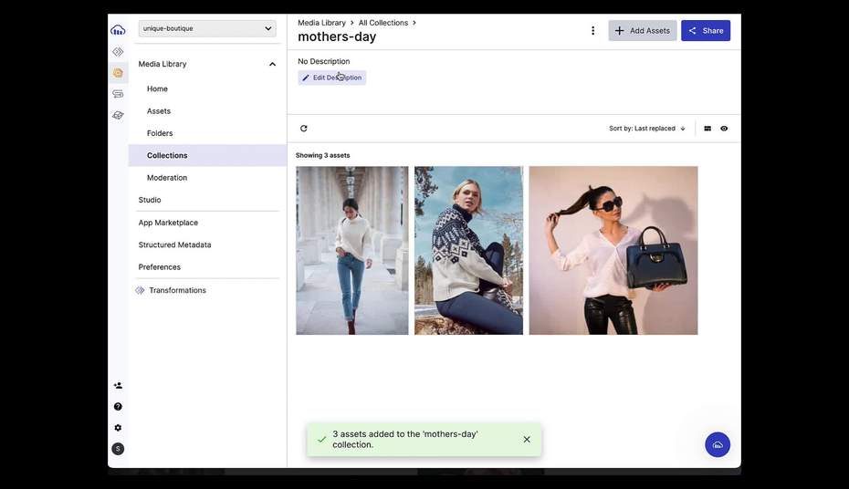The width and height of the screenshot is (849, 489).
Task: Dismiss the assets added notification
Action: click(527, 439)
